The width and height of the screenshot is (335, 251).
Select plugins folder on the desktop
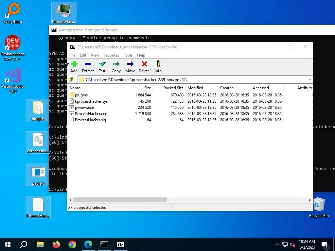[38, 110]
